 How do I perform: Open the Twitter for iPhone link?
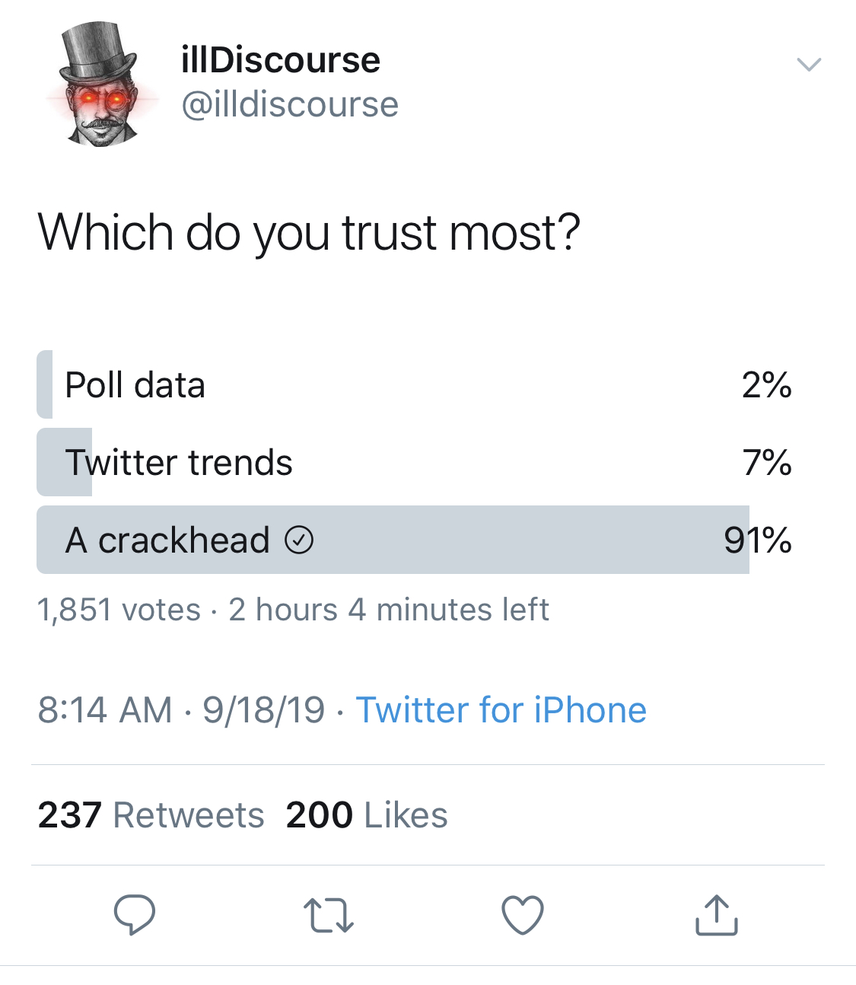tap(501, 710)
